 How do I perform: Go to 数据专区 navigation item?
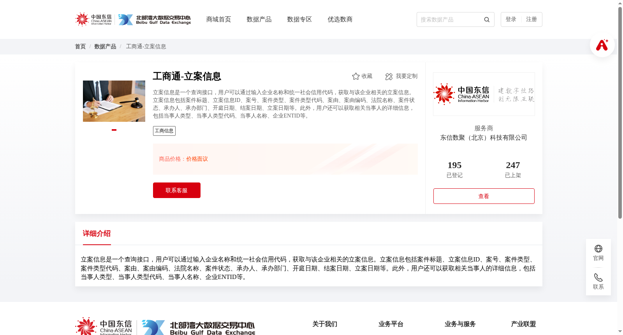coord(299,19)
